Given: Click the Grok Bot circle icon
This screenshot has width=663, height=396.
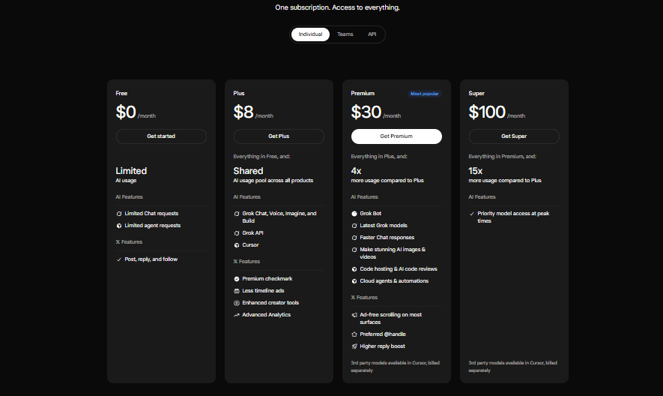Looking at the screenshot, I should (354, 214).
